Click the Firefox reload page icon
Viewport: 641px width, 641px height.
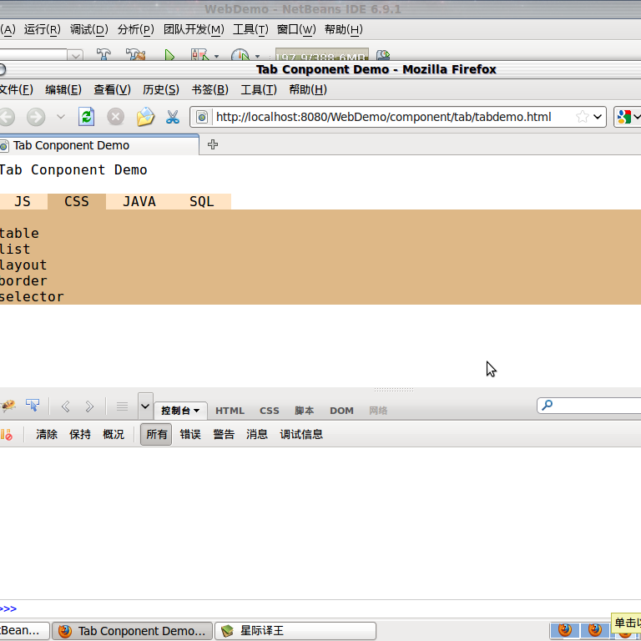(87, 117)
